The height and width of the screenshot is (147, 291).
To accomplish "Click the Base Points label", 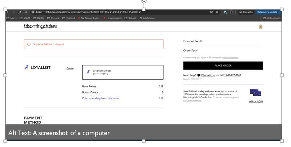I will click(89, 87).
